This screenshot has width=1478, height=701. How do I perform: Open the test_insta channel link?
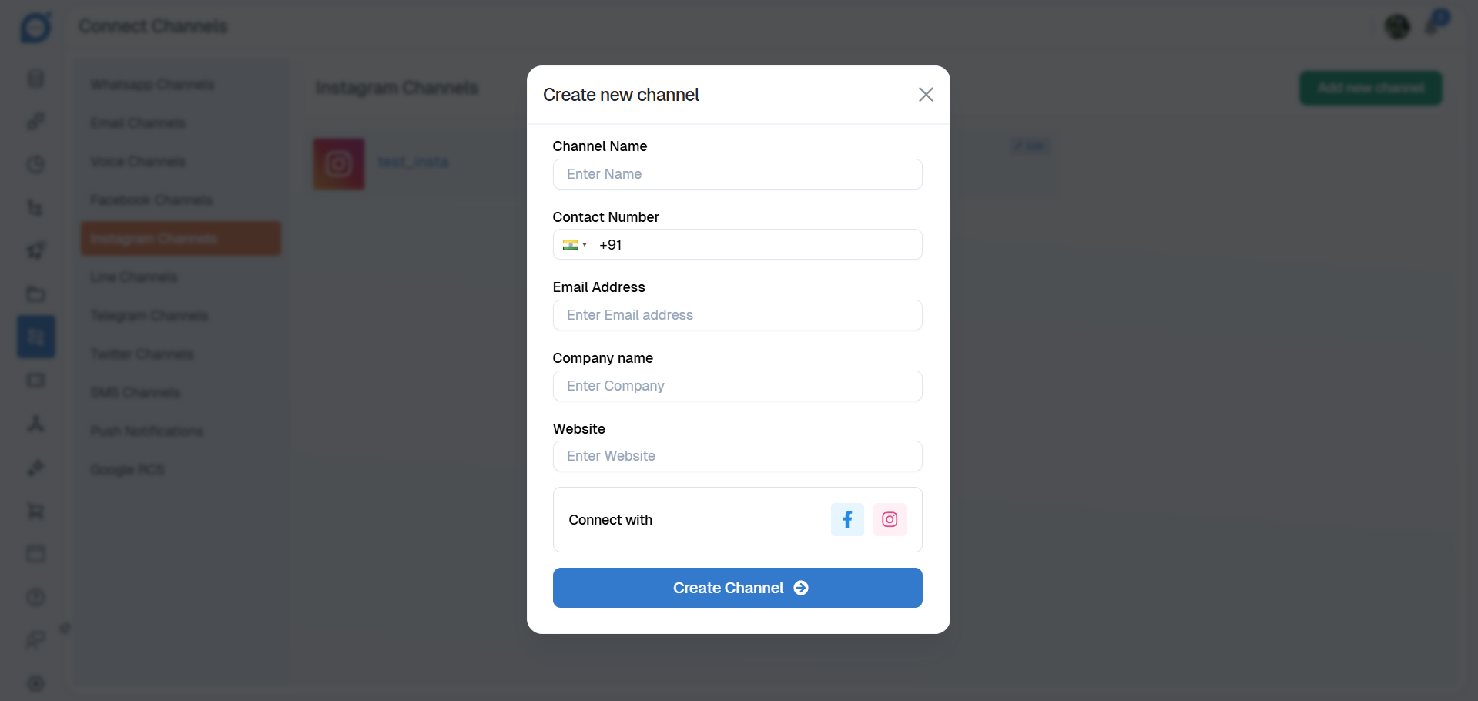pyautogui.click(x=414, y=162)
